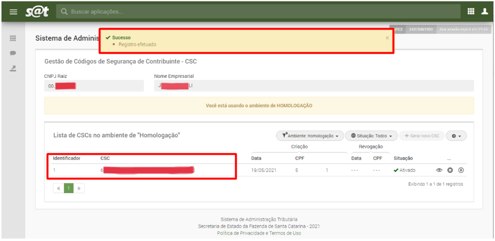Toggle CSC visibility with the eye icon
Screen dimensions: 495x241
(x=439, y=171)
